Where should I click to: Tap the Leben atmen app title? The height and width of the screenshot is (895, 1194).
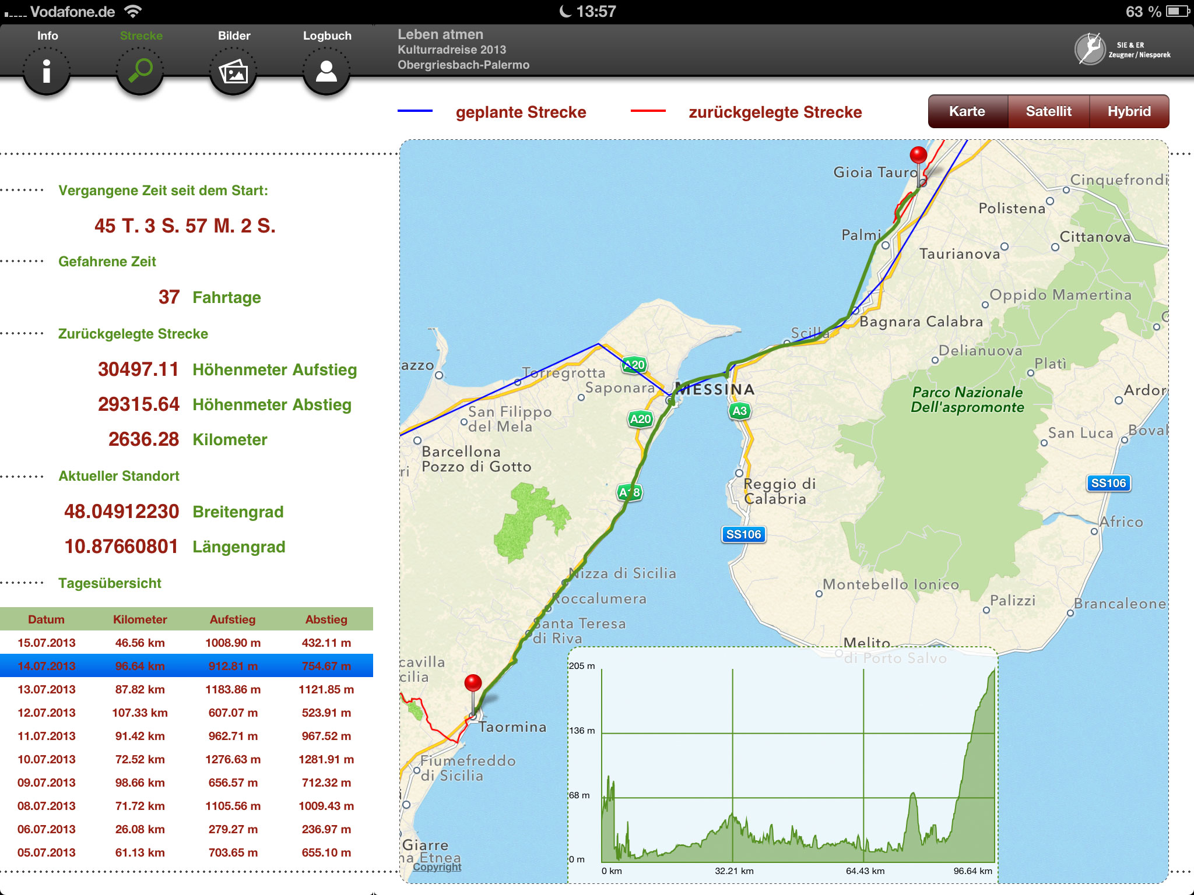point(440,34)
